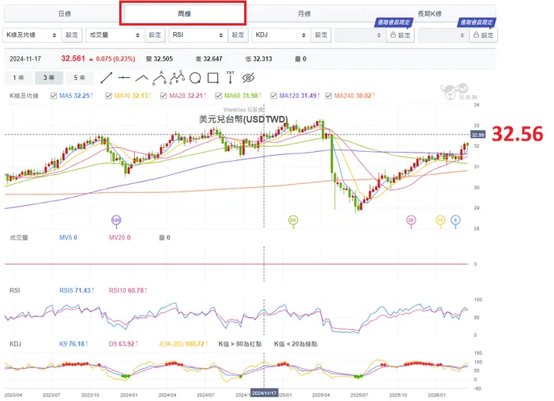This screenshot has width=554, height=401.
Task: Click the J(3K-2D) 100.72 value
Action: coord(183,344)
